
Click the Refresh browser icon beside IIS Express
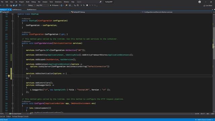(x=61, y=5)
